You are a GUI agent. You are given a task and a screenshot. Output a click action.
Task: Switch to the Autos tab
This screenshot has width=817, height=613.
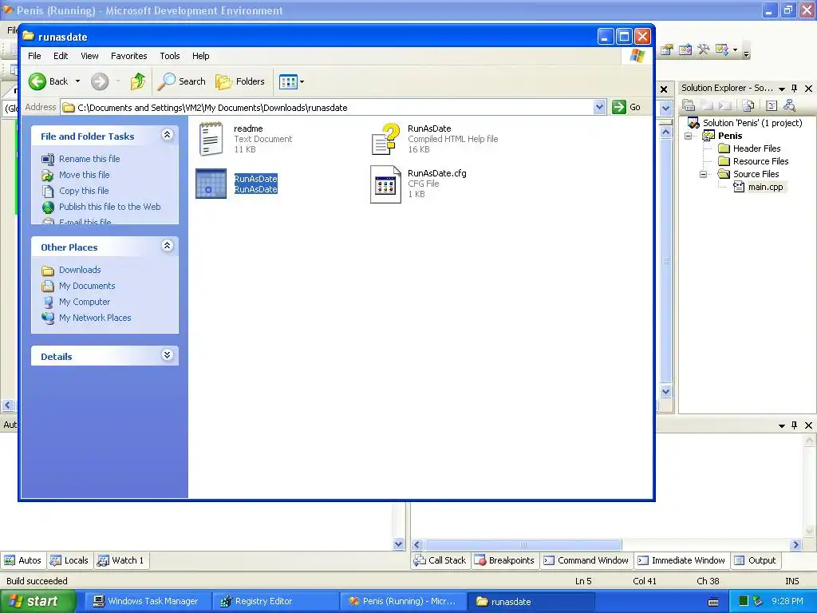click(x=23, y=560)
